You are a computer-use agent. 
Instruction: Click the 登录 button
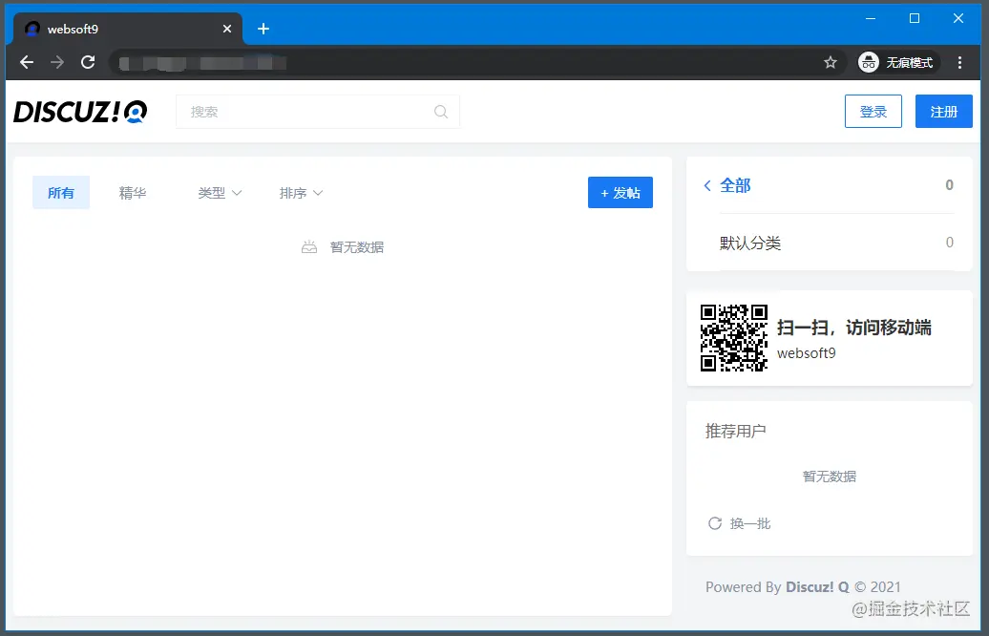pos(873,111)
